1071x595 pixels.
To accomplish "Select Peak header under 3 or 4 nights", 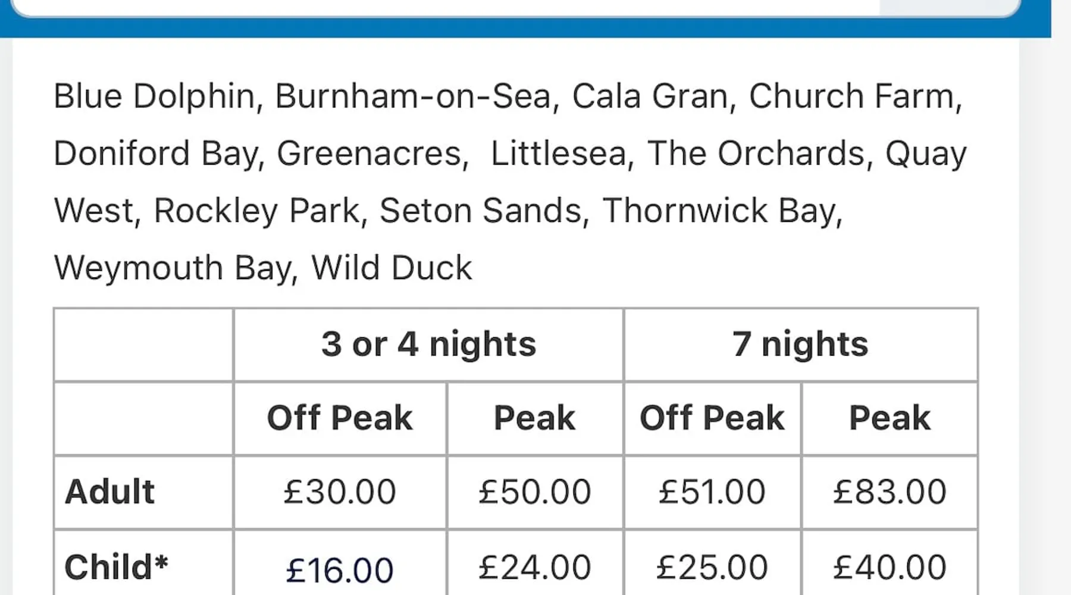I will 534,418.
